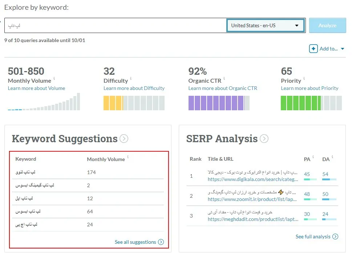Click the info icon next to PA column
The image size is (352, 267).
(313, 157)
